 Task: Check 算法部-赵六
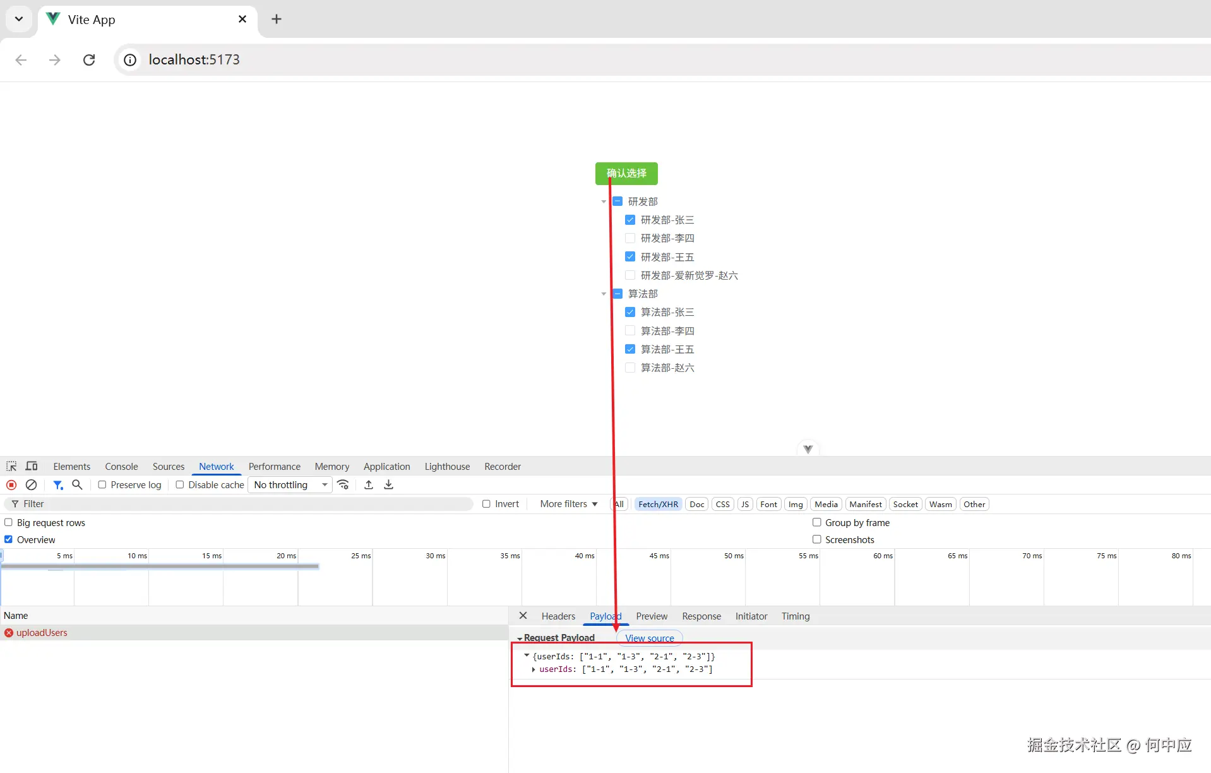(x=630, y=368)
